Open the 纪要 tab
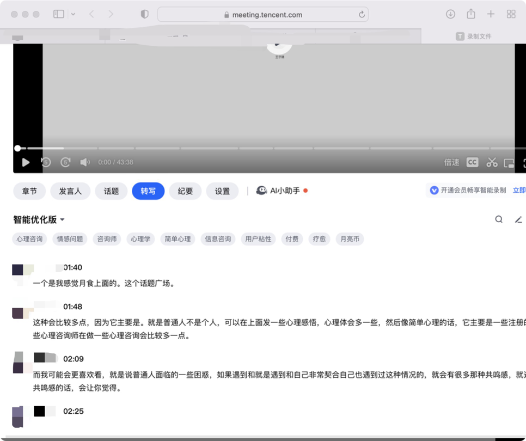This screenshot has height=441, width=526. point(185,191)
